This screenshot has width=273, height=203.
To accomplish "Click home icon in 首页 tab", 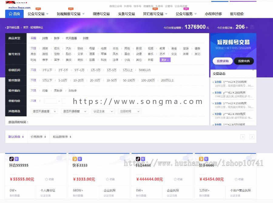I will [x=11, y=14].
